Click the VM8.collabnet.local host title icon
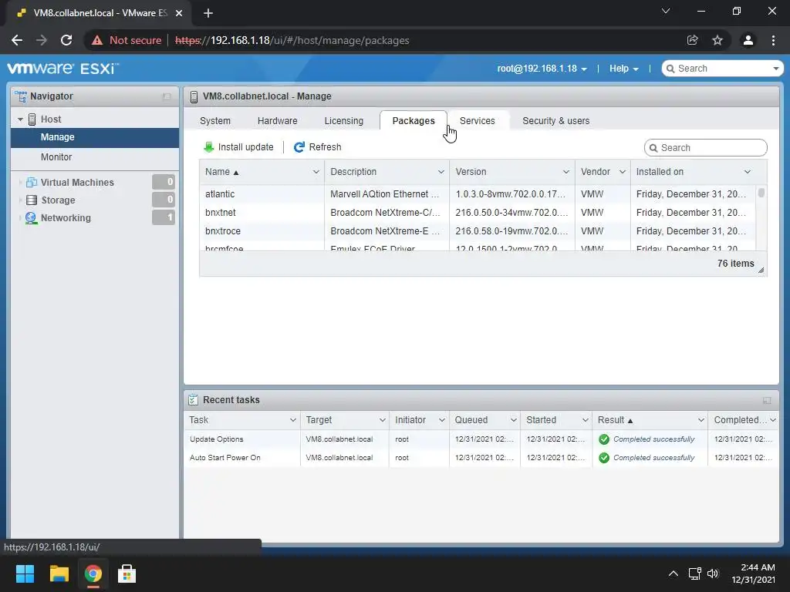This screenshot has height=592, width=790. tap(194, 96)
